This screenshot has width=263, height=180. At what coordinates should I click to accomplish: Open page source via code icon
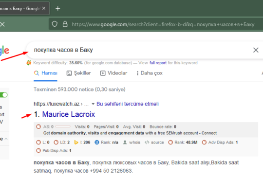147,142
